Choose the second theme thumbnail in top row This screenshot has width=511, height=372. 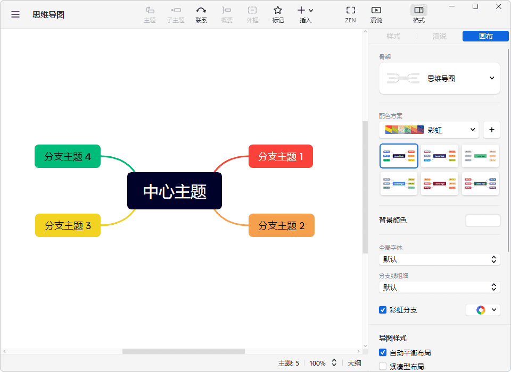(x=440, y=156)
